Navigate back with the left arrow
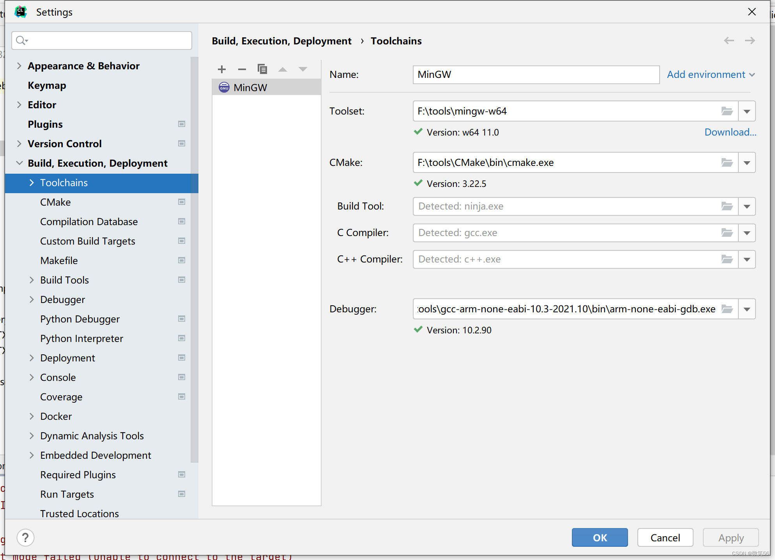Image resolution: width=775 pixels, height=560 pixels. [x=729, y=41]
